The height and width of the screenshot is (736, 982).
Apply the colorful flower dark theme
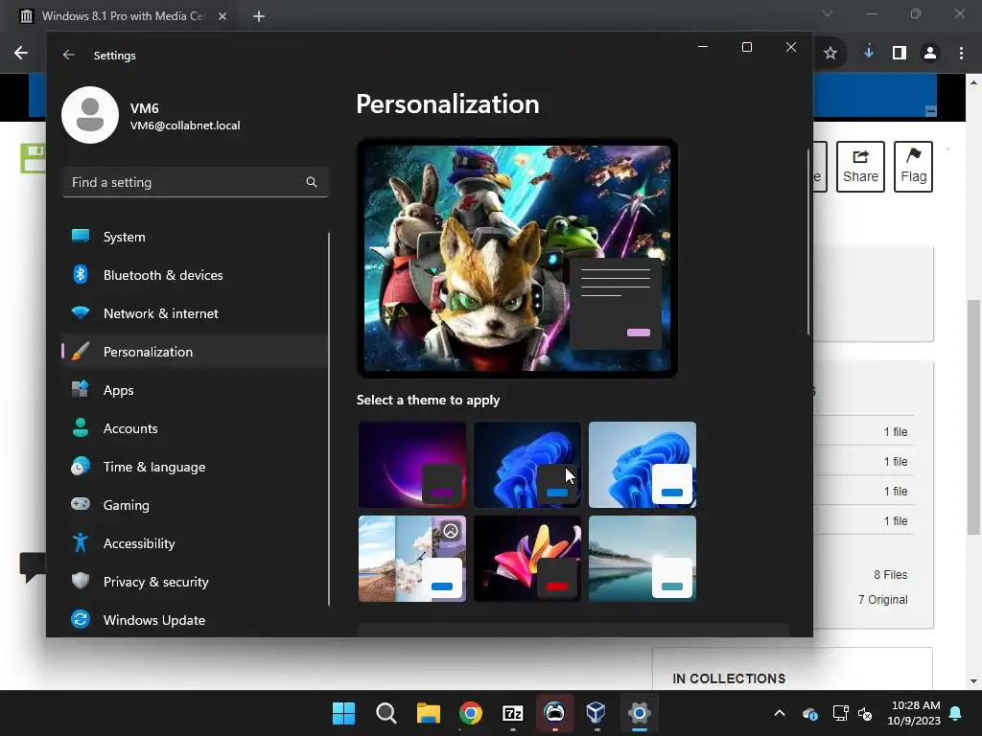[x=527, y=559]
